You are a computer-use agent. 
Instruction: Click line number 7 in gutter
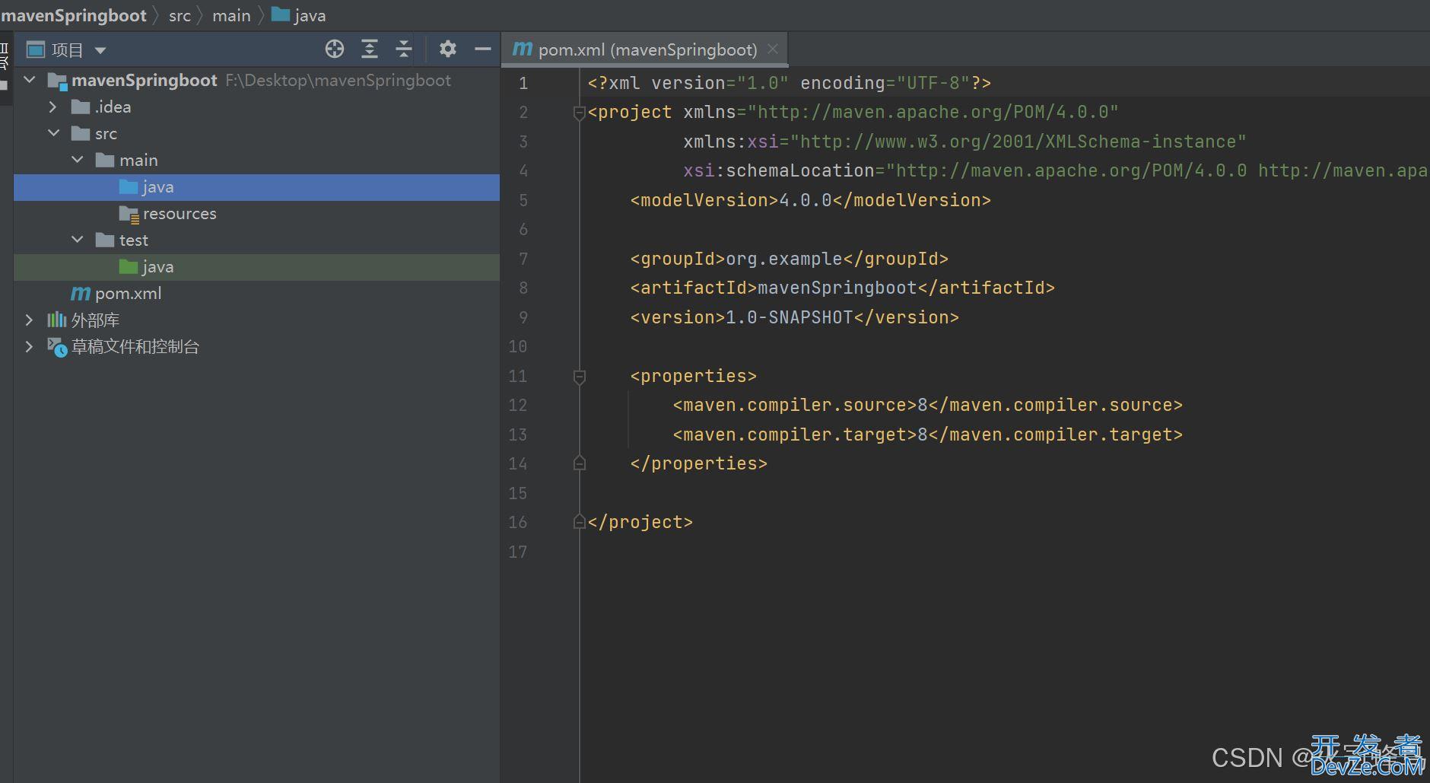coord(523,259)
